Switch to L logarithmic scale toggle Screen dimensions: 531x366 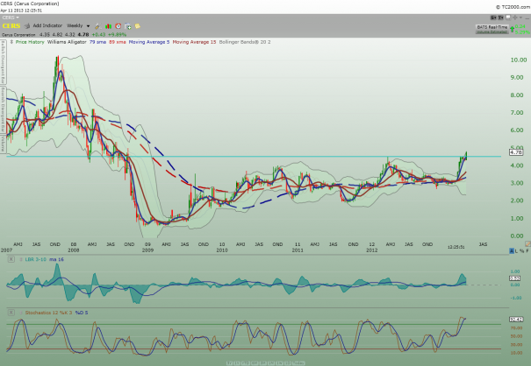coord(516,250)
